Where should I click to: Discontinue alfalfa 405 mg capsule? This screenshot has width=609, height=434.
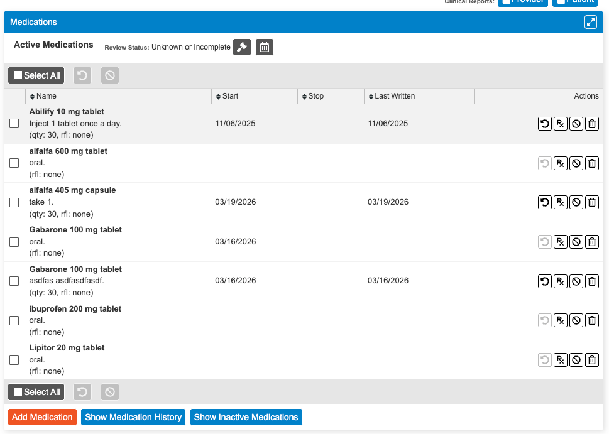576,202
